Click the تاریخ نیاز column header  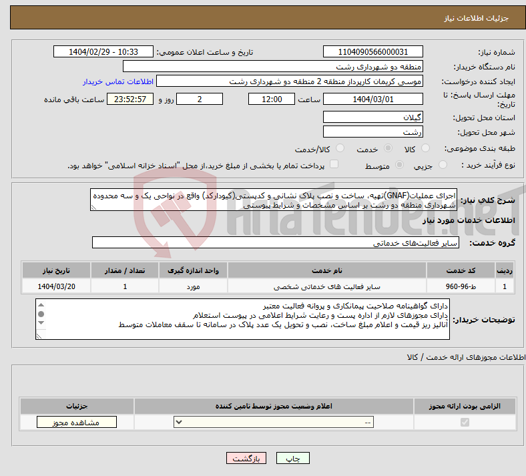click(x=56, y=270)
